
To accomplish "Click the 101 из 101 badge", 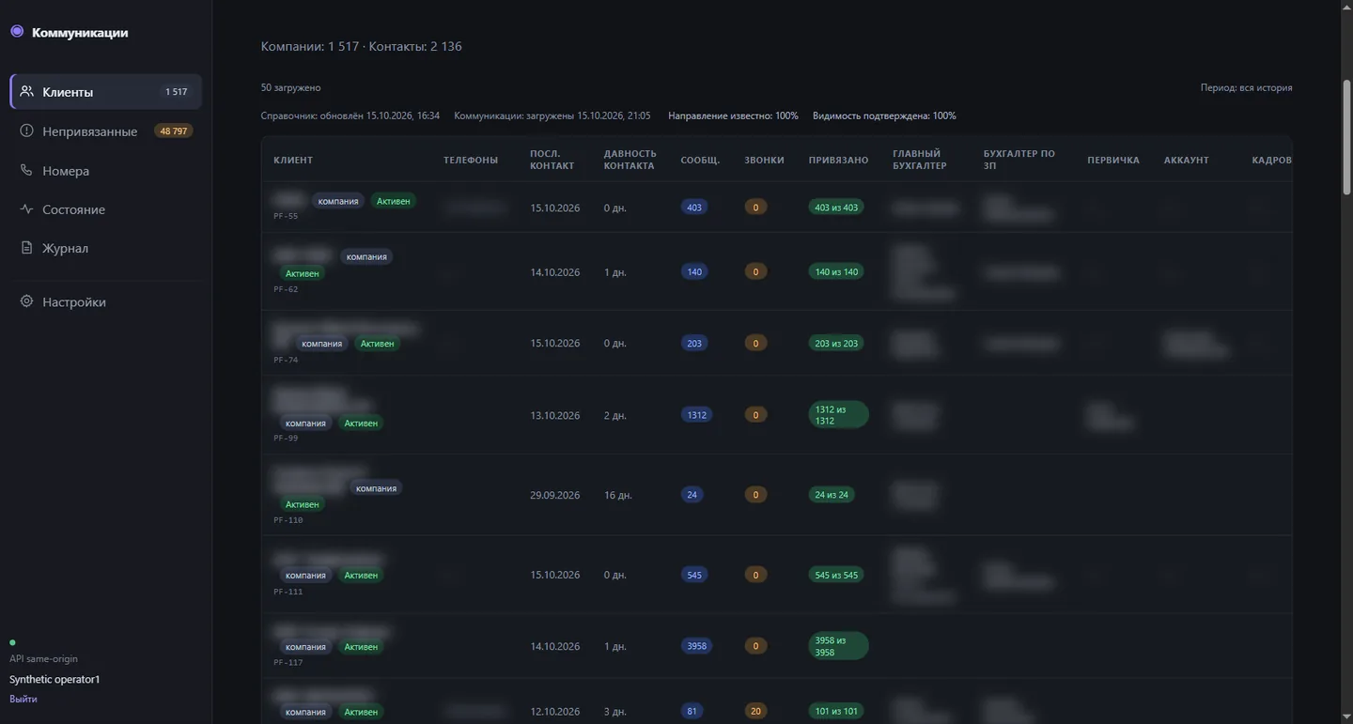I will [x=836, y=711].
